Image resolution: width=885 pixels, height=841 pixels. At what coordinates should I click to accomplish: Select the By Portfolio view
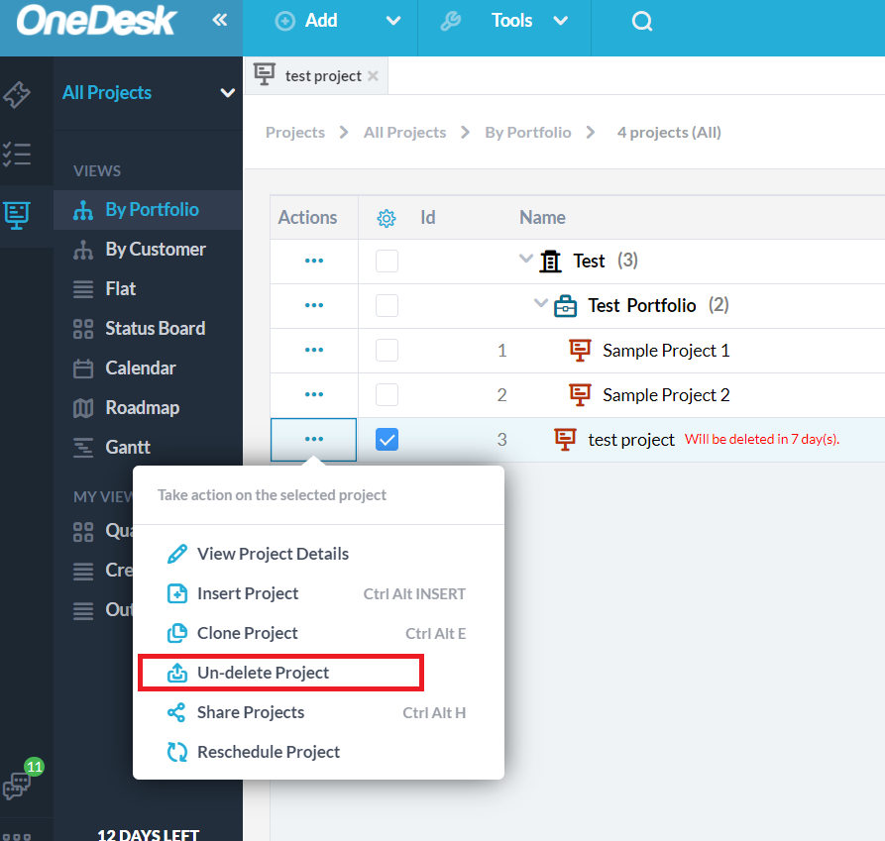148,210
